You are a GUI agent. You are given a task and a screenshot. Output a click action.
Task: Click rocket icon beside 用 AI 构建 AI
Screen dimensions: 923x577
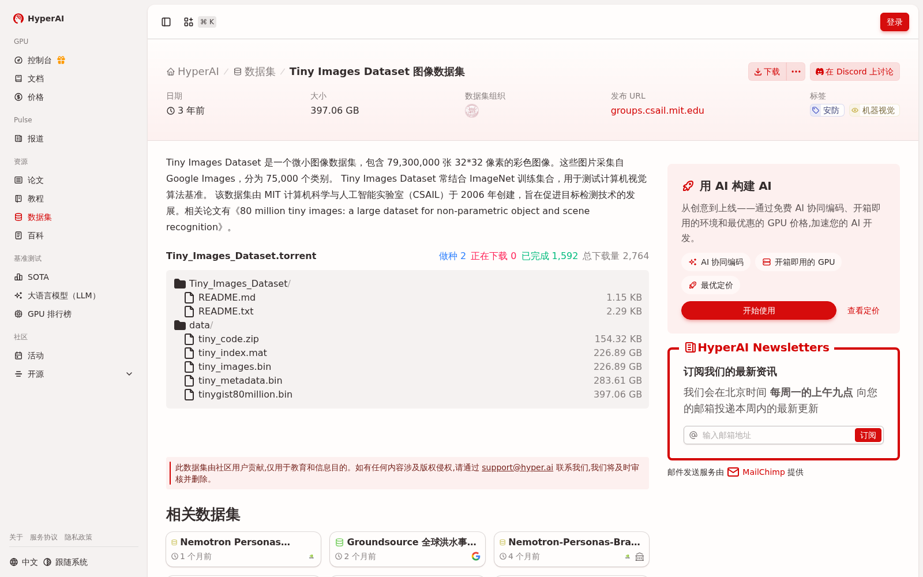tap(688, 186)
